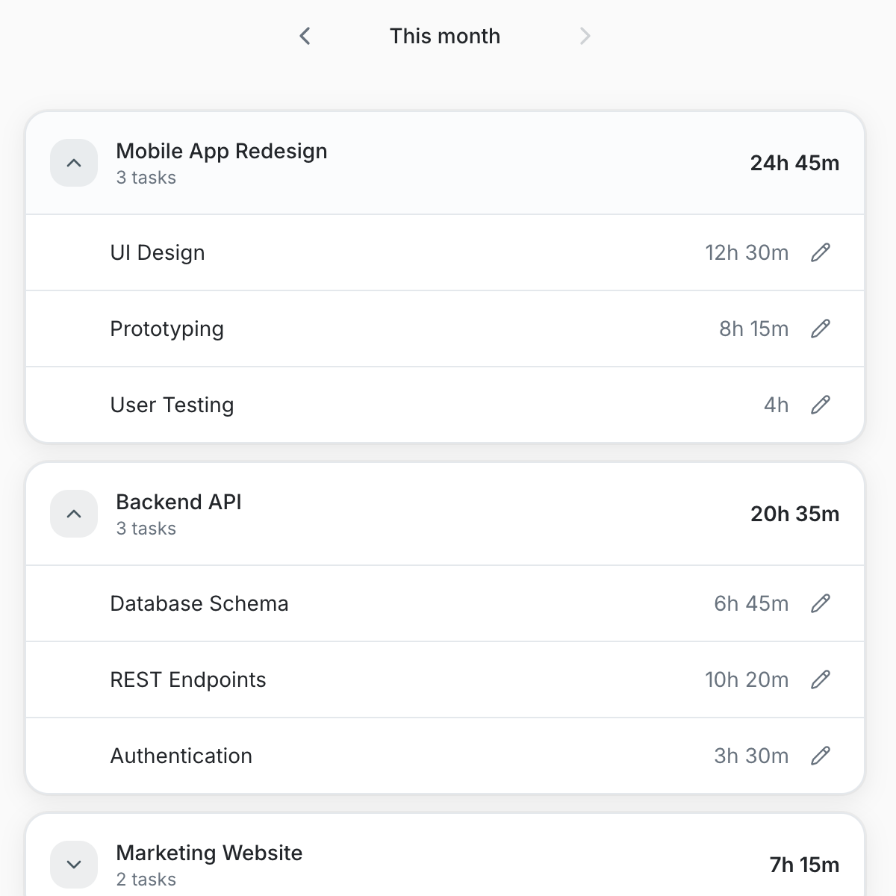Viewport: 896px width, 896px height.
Task: Advance to next month via the right arrow
Action: (x=585, y=36)
